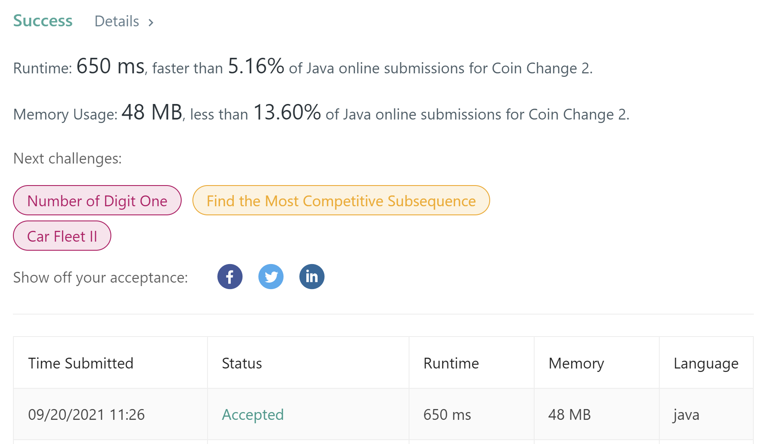Select the java language cell
This screenshot has height=444, width=765.
pyautogui.click(x=686, y=415)
